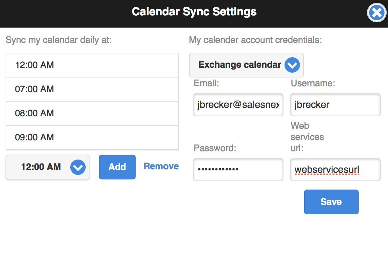Focus the Username input field
The width and height of the screenshot is (388, 273).
point(335,105)
